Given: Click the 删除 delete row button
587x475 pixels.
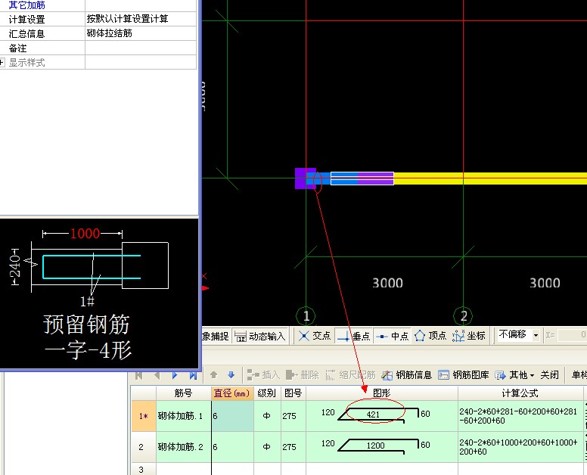Looking at the screenshot, I should point(302,374).
